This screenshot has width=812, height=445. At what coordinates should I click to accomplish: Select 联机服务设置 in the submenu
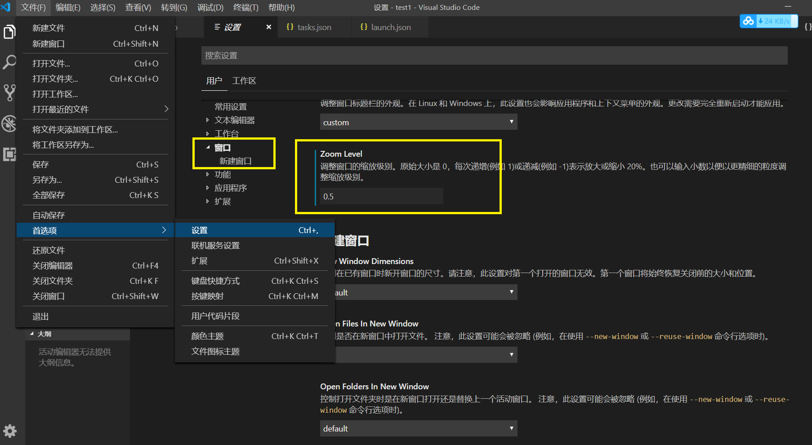pyautogui.click(x=255, y=245)
